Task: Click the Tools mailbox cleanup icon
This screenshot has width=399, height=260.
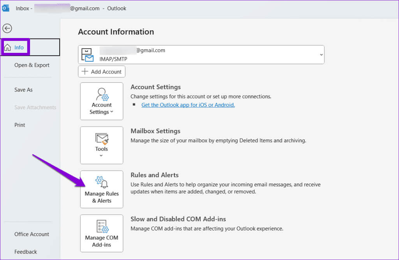Action: coord(102,138)
